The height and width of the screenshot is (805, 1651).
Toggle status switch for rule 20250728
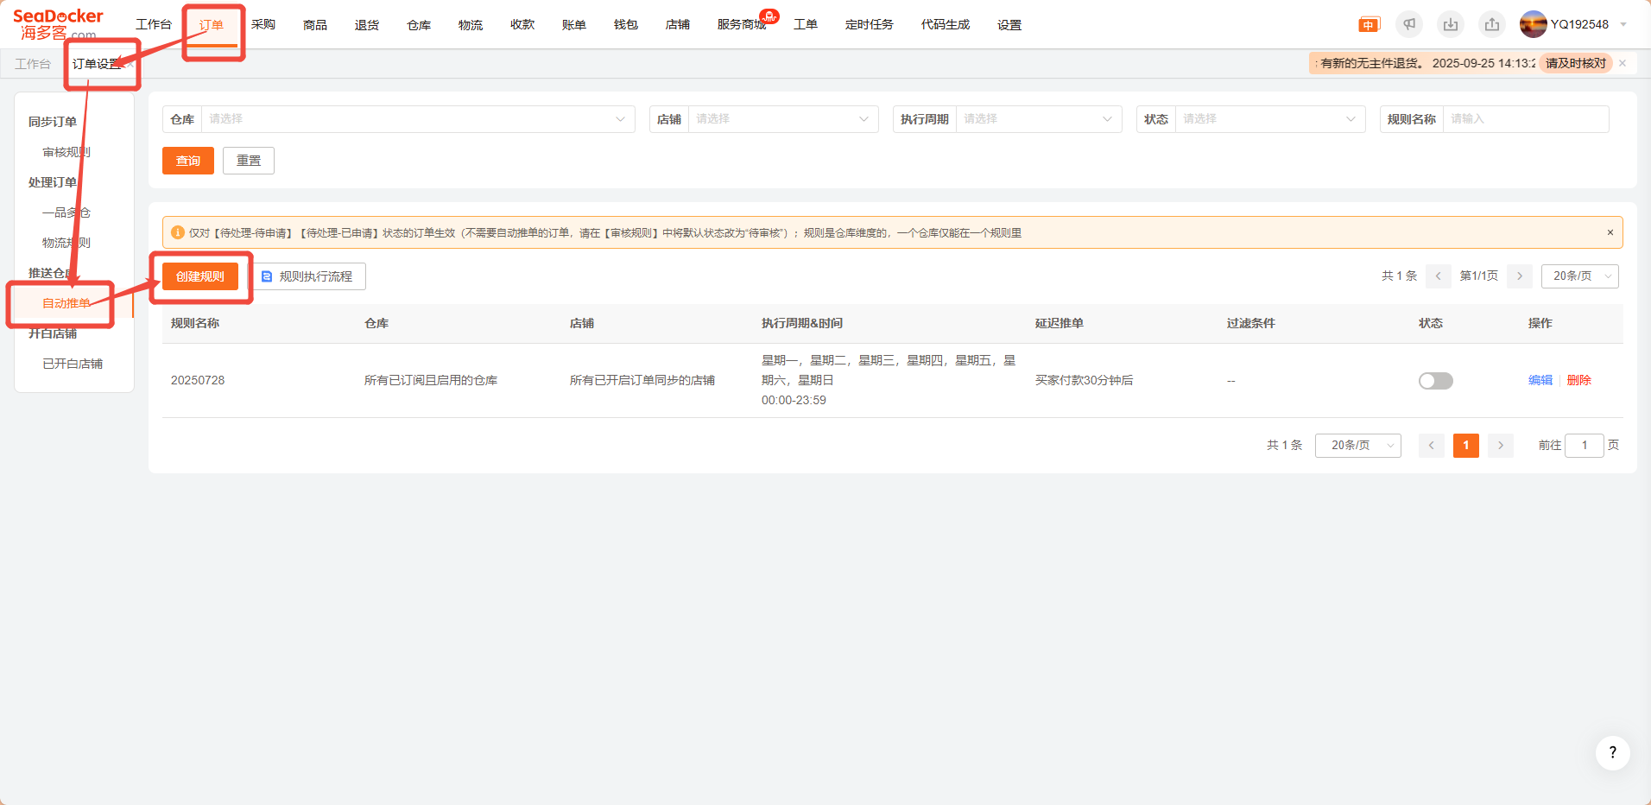[1435, 381]
